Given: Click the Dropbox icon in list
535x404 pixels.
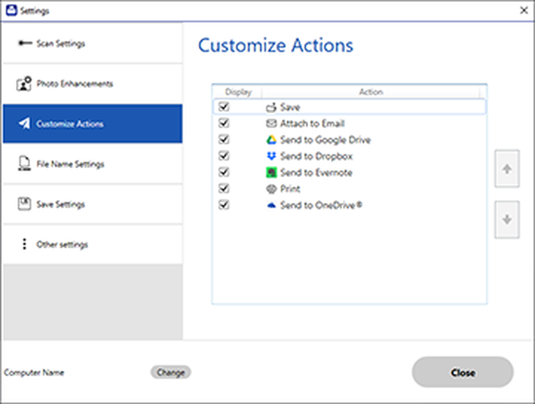Looking at the screenshot, I should [x=271, y=156].
